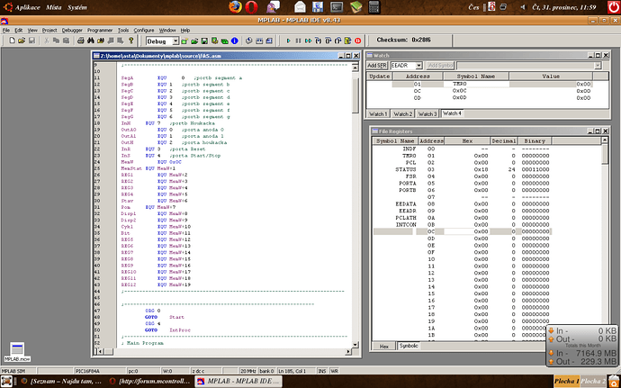The image size is (621, 388).
Task: Open the Debugger menu
Action: coord(72,30)
